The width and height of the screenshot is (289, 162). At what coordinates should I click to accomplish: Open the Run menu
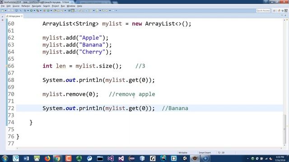coord(63,6)
